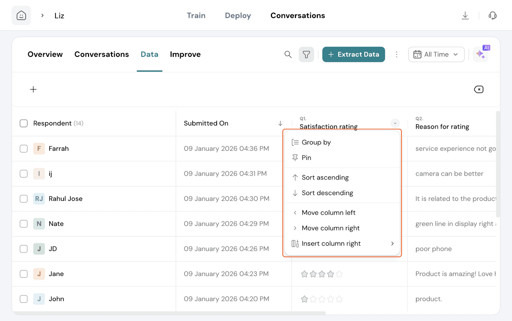Tick the checkbox for Rahul Jose
Image resolution: width=512 pixels, height=321 pixels.
pyautogui.click(x=24, y=199)
